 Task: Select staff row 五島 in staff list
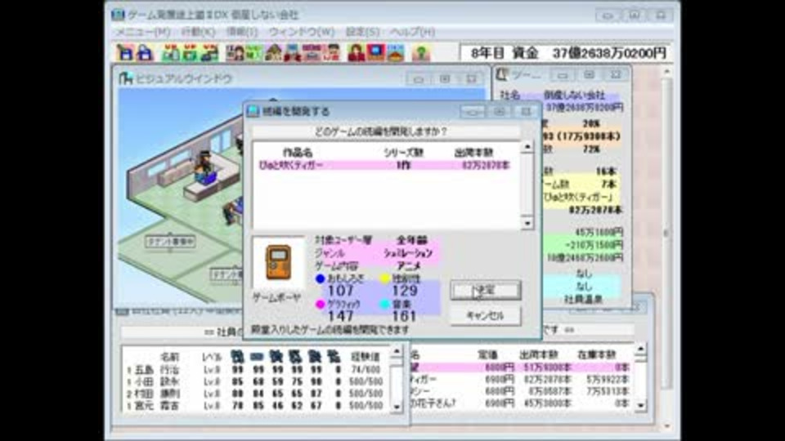pos(256,370)
